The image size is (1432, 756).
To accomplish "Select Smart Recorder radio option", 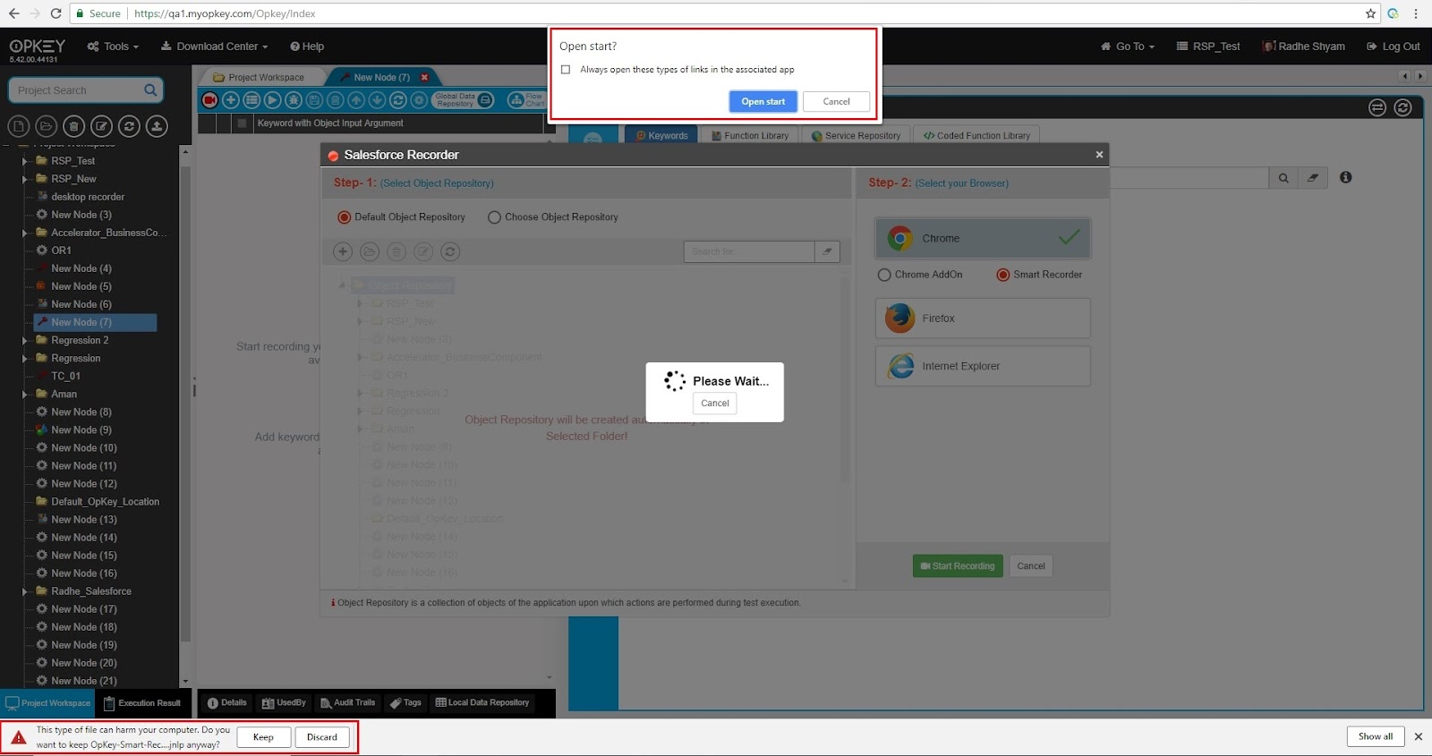I will point(1002,275).
